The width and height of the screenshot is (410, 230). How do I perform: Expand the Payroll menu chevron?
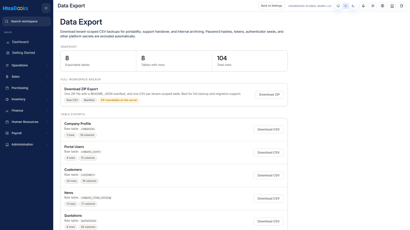[x=47, y=133]
